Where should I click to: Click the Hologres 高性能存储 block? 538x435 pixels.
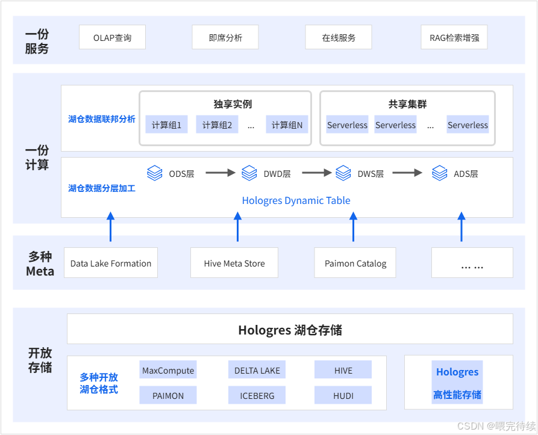pos(457,382)
